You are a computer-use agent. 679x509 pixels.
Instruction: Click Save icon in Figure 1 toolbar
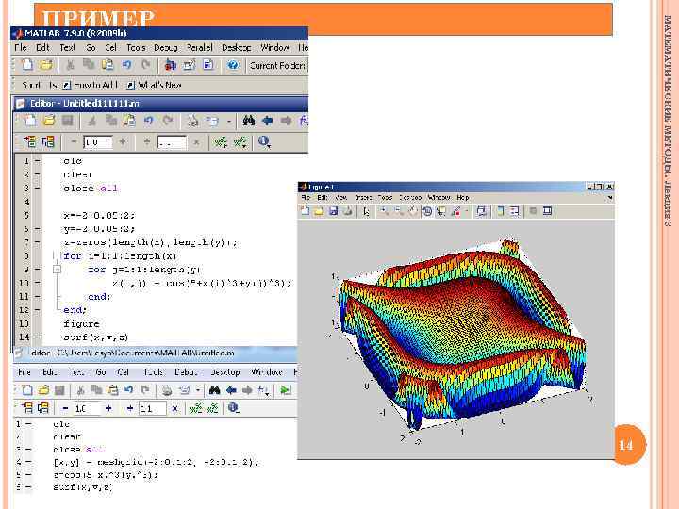coord(333,211)
